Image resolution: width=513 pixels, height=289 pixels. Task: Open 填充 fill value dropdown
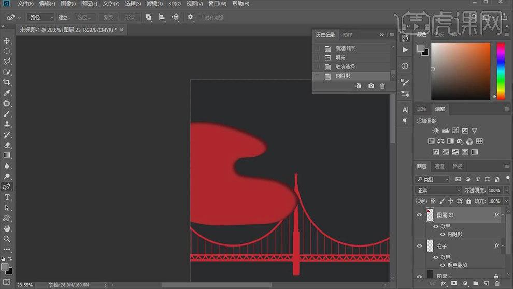(x=506, y=201)
